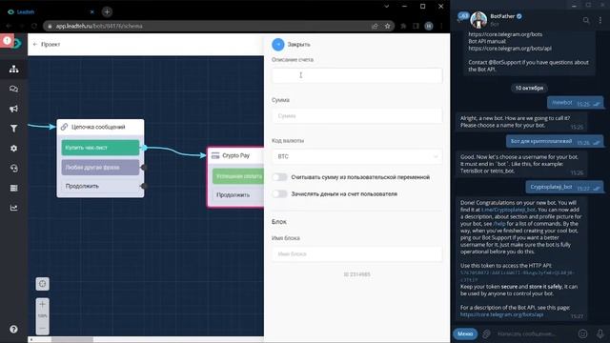The height and width of the screenshot is (343, 610).
Task: Click the Telegram message input field
Action: click(535, 333)
